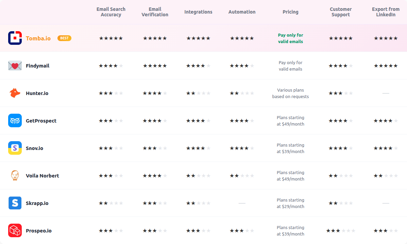Click the Integrations column header
Viewport: 407px width, 244px height.
click(198, 12)
